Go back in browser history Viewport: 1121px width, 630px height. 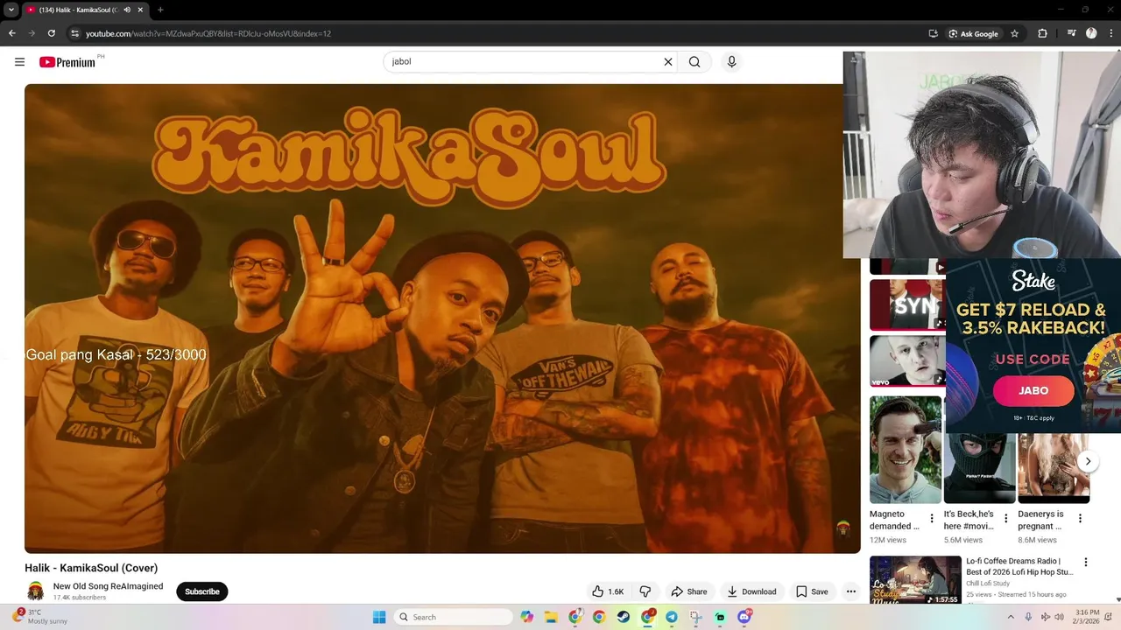(12, 33)
